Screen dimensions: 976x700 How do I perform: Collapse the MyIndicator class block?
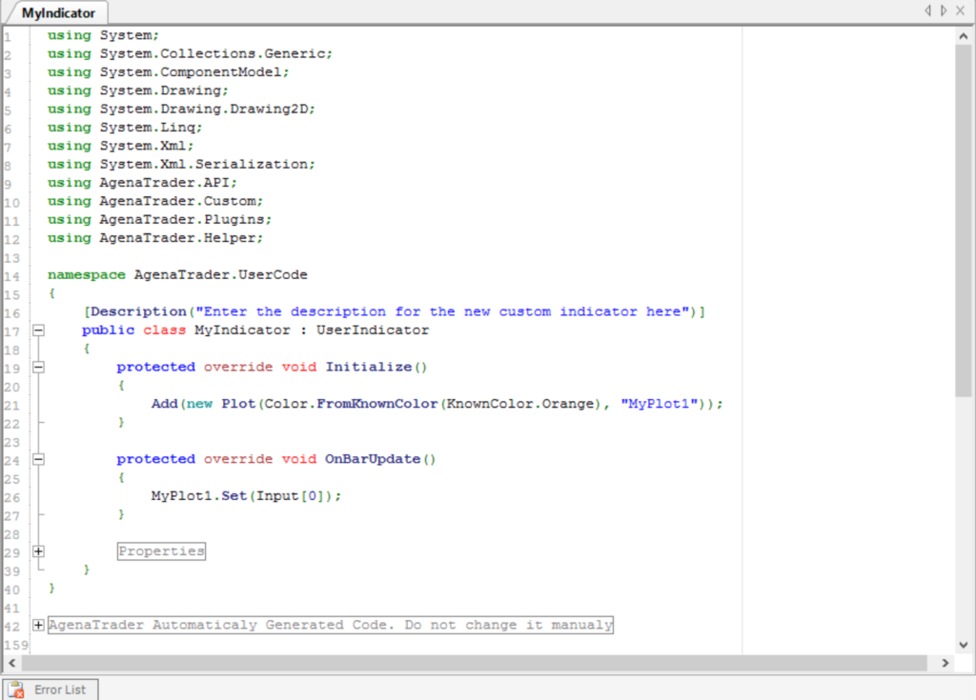pos(38,330)
